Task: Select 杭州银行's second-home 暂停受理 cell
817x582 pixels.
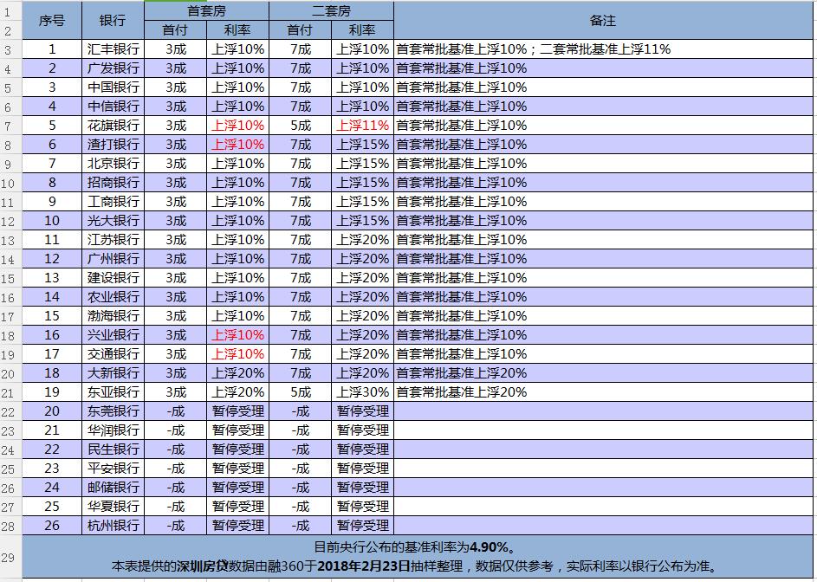Action: click(x=363, y=525)
